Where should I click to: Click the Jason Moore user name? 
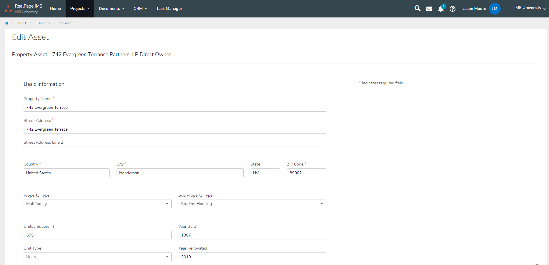coord(474,8)
